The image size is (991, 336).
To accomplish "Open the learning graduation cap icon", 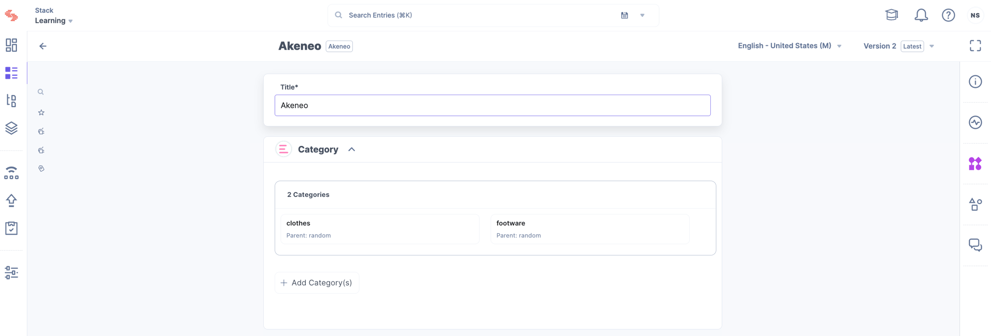I will pyautogui.click(x=891, y=15).
